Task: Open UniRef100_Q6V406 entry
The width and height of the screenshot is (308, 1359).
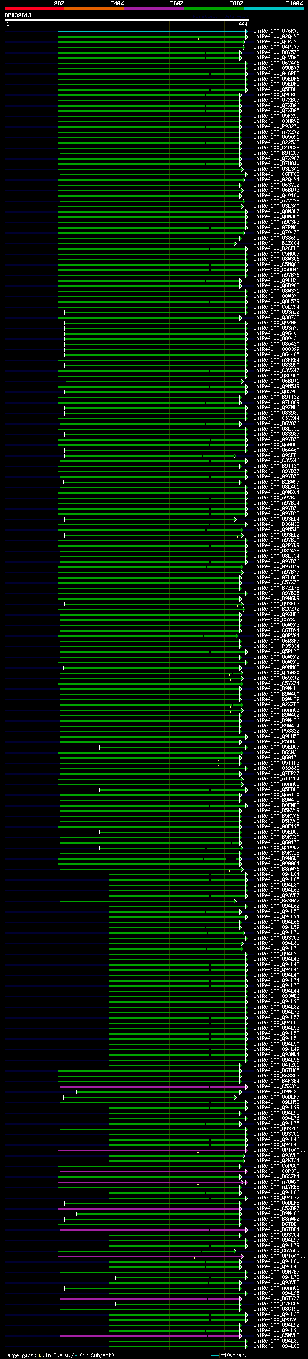Action: click(x=276, y=63)
